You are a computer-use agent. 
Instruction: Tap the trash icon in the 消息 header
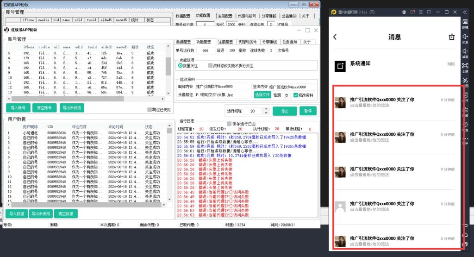click(452, 37)
